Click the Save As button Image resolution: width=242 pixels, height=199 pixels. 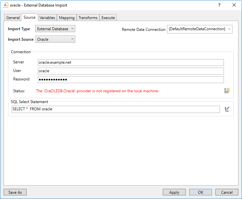pos(15,192)
